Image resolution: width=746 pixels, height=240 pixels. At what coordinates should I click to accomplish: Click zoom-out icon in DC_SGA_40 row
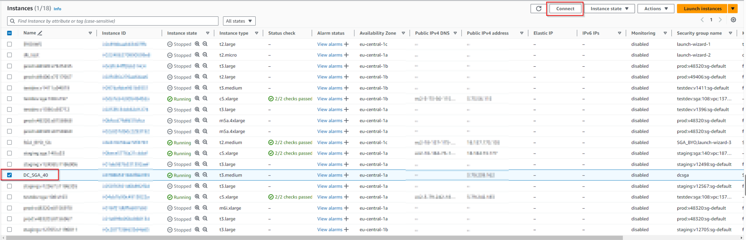[205, 175]
